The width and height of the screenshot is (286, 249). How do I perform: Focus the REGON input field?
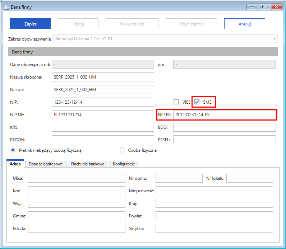point(103,140)
